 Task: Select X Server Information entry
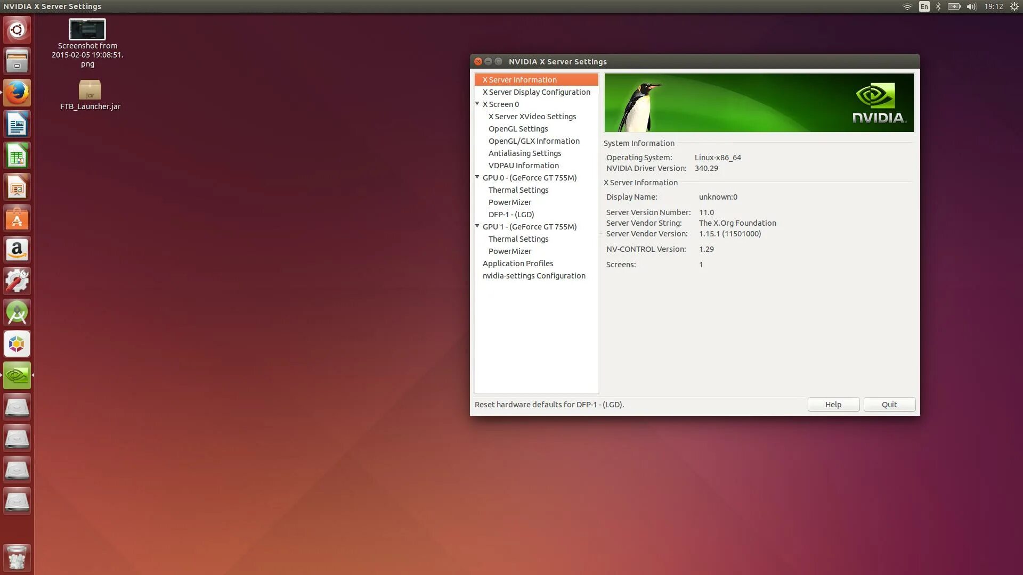[x=536, y=80]
